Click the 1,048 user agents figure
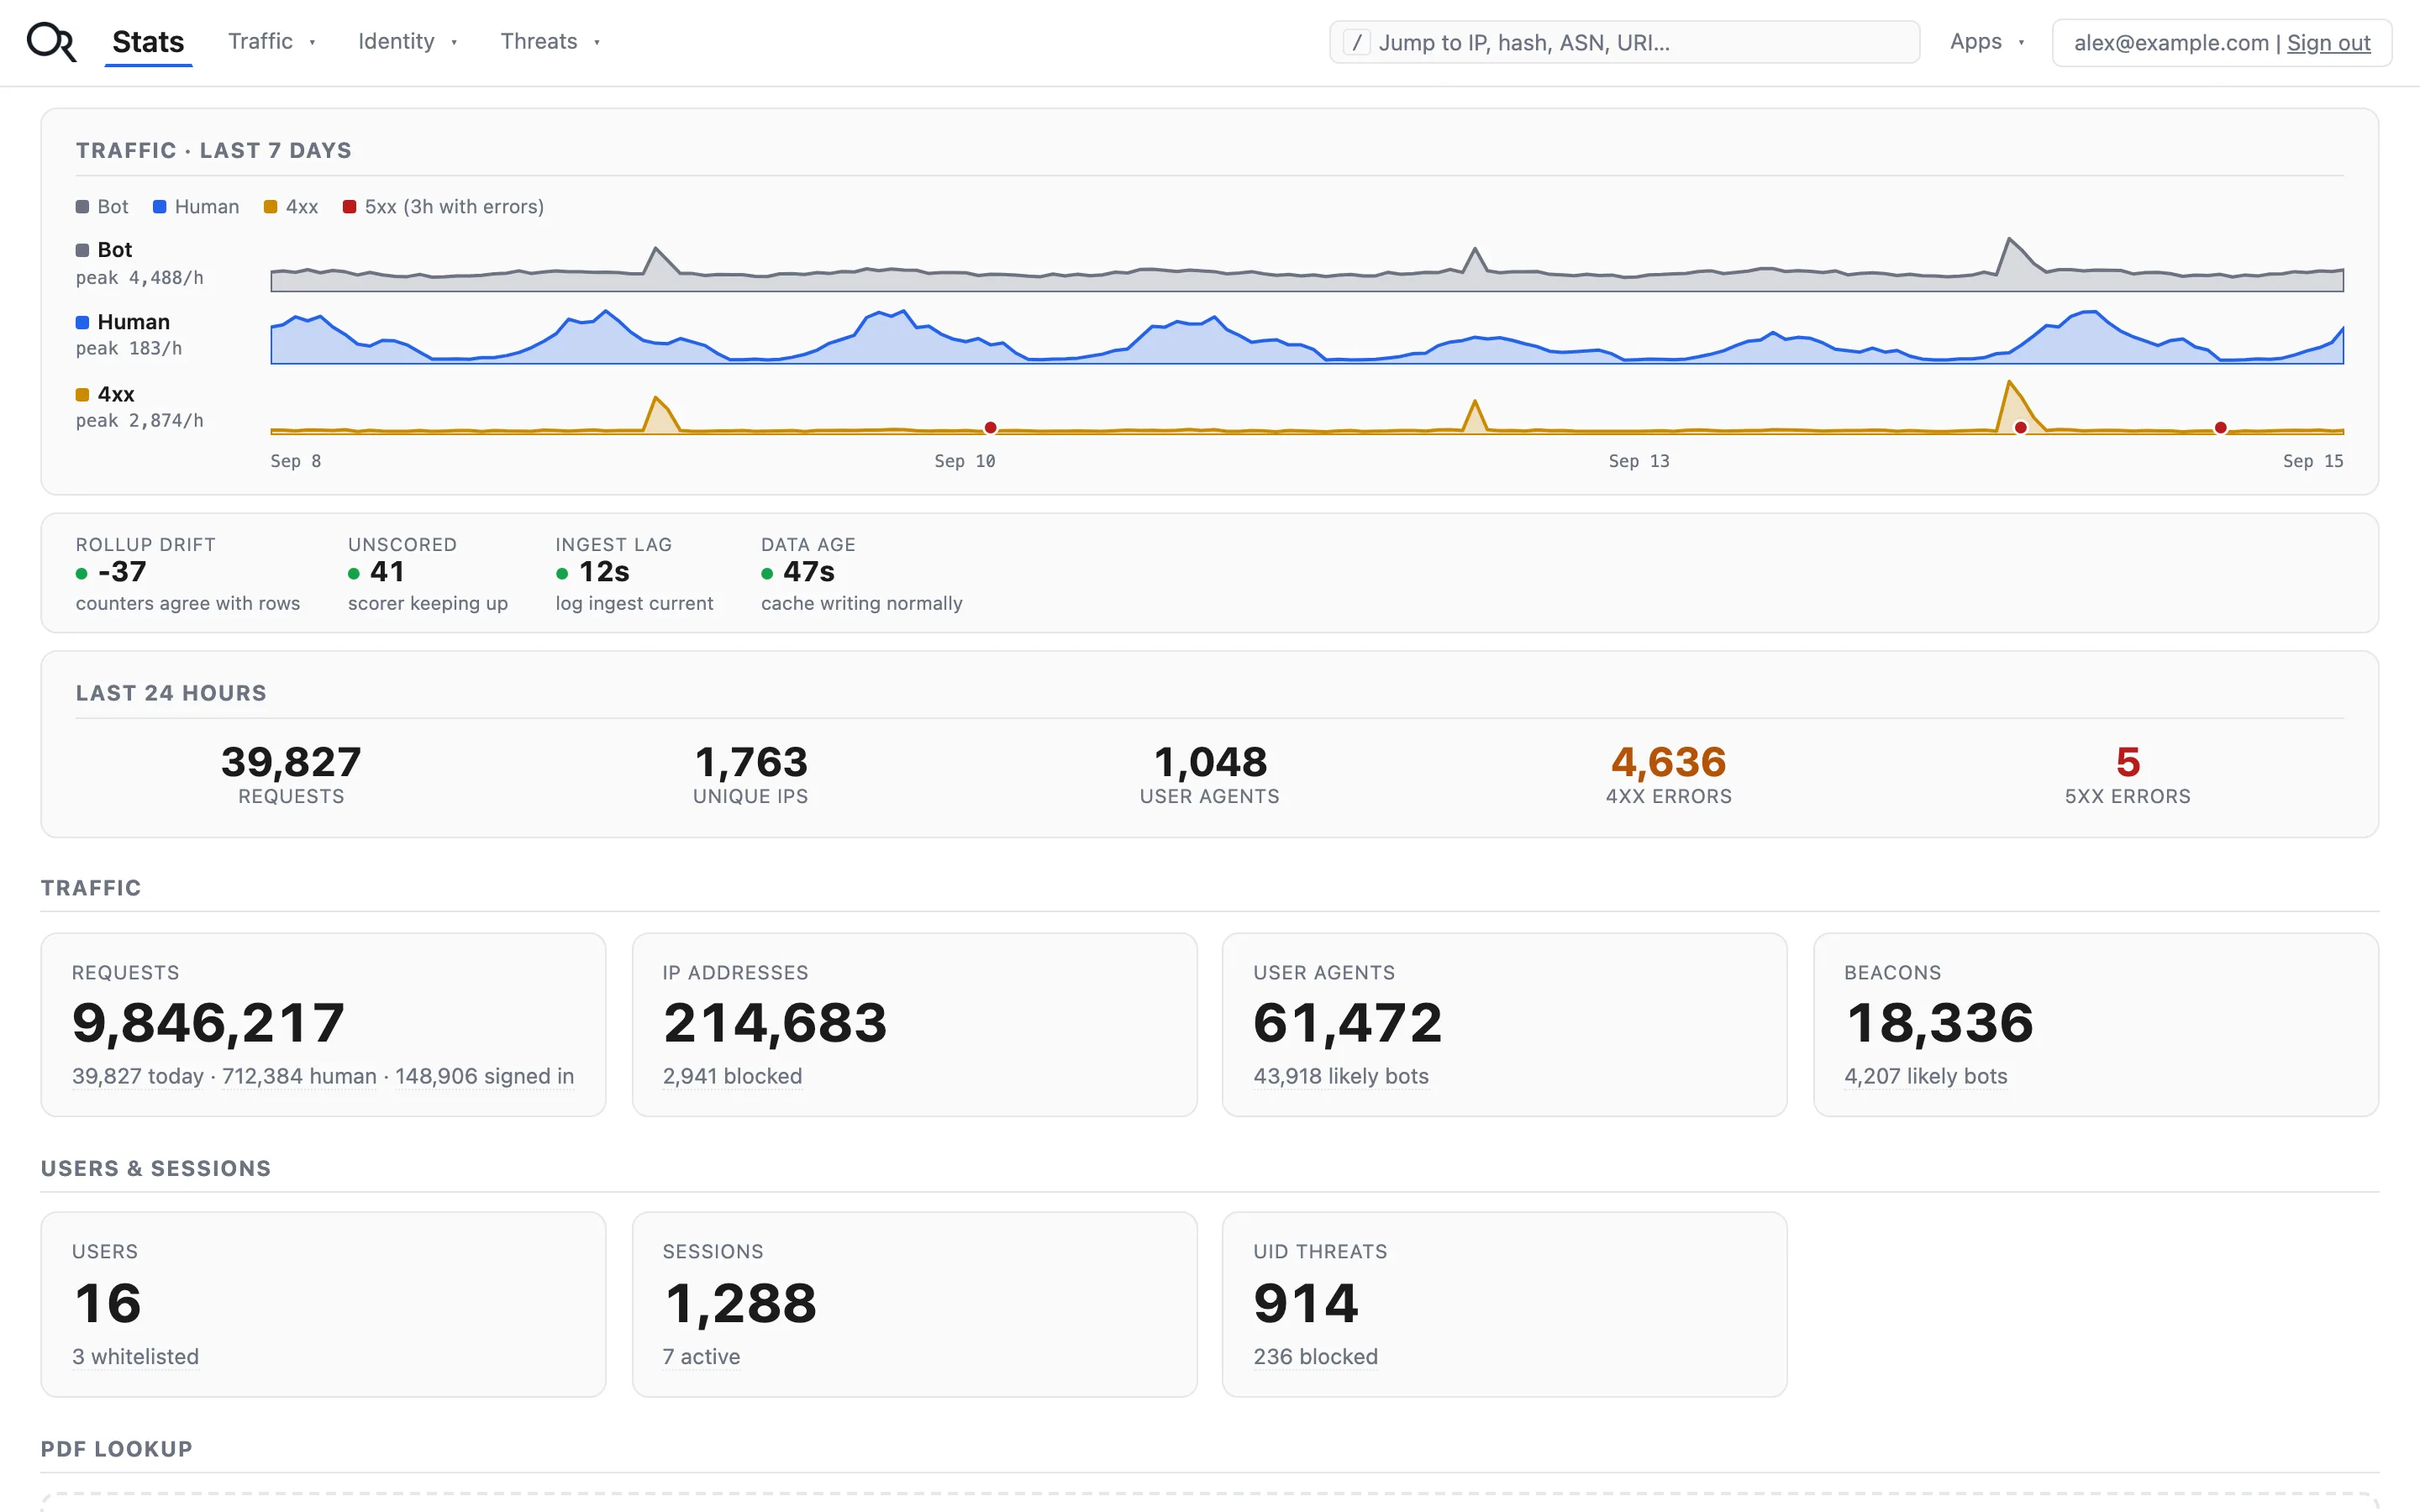Image resolution: width=2420 pixels, height=1512 pixels. pyautogui.click(x=1210, y=762)
